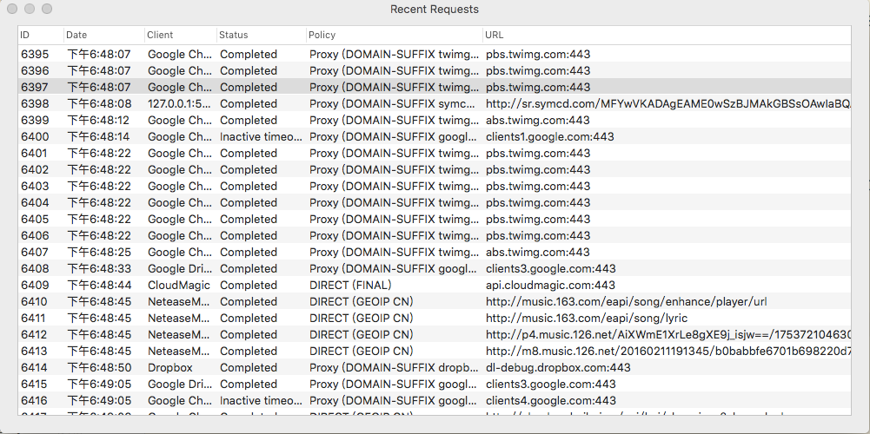The width and height of the screenshot is (870, 434).
Task: Click p4.music.126.net URL in row 6412
Action: (x=668, y=335)
